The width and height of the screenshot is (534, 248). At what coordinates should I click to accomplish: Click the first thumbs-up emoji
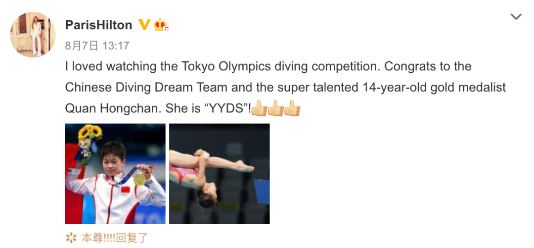(x=260, y=108)
